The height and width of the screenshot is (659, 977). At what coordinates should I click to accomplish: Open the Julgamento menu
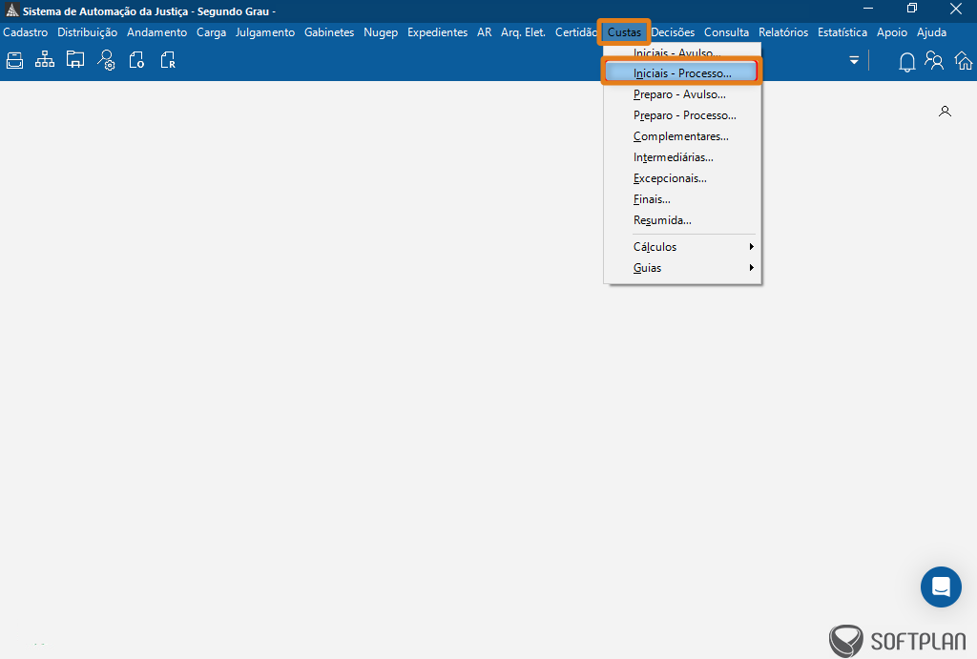point(265,32)
